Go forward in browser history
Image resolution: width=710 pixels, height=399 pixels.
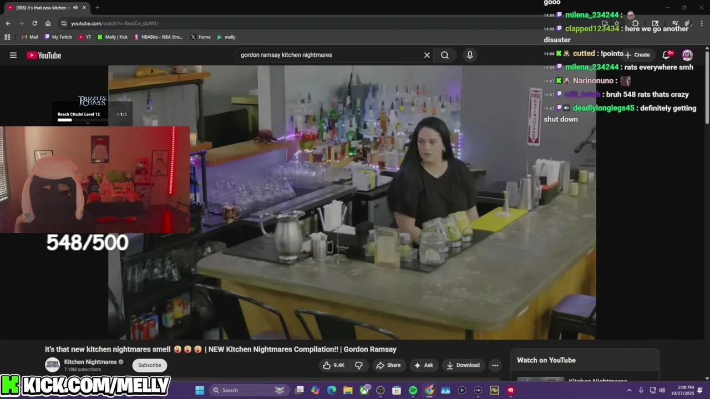tap(21, 23)
